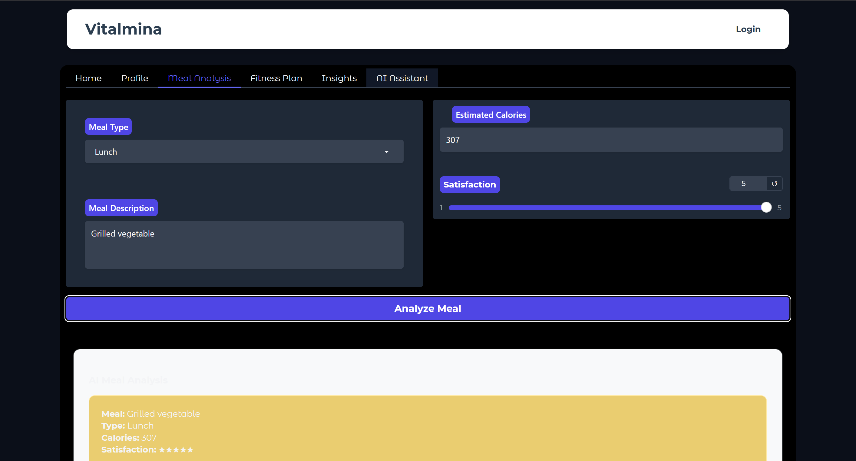Image resolution: width=856 pixels, height=461 pixels.
Task: Click inside the Meal Description text area
Action: pos(244,245)
